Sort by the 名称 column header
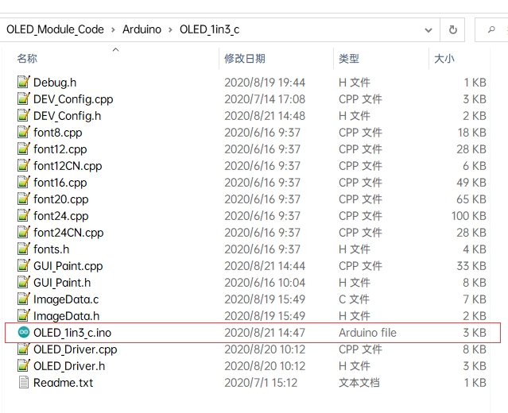Viewport: 508px width, 413px height. pyautogui.click(x=27, y=59)
